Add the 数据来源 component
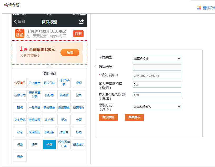The height and width of the screenshot is (167, 215). click(34, 120)
